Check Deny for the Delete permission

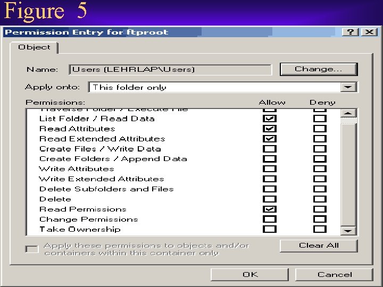(320, 199)
